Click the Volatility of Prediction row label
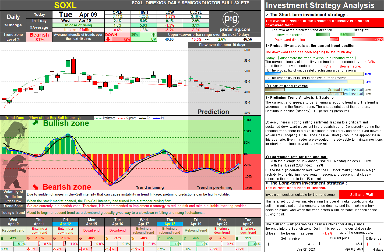384x252 pixels. 13,194
